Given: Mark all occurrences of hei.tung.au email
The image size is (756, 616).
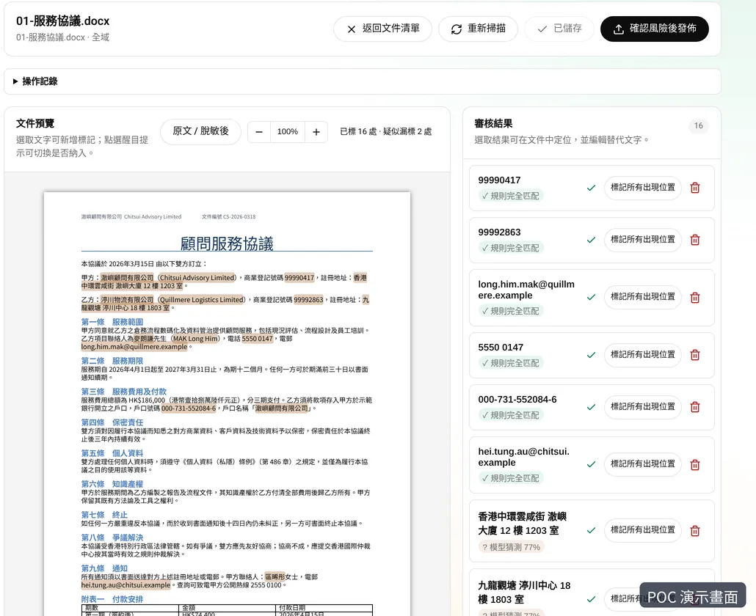Looking at the screenshot, I should tap(643, 463).
